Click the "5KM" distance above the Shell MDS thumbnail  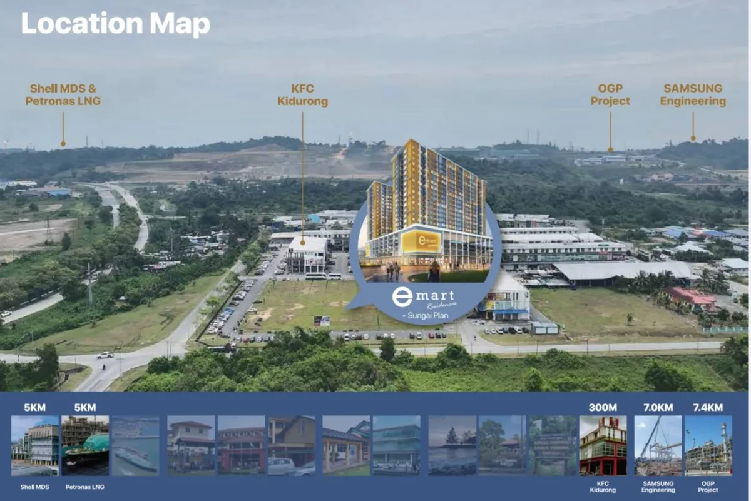pos(35,407)
